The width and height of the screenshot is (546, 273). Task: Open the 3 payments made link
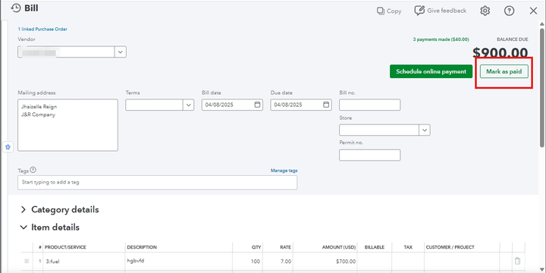tap(441, 39)
